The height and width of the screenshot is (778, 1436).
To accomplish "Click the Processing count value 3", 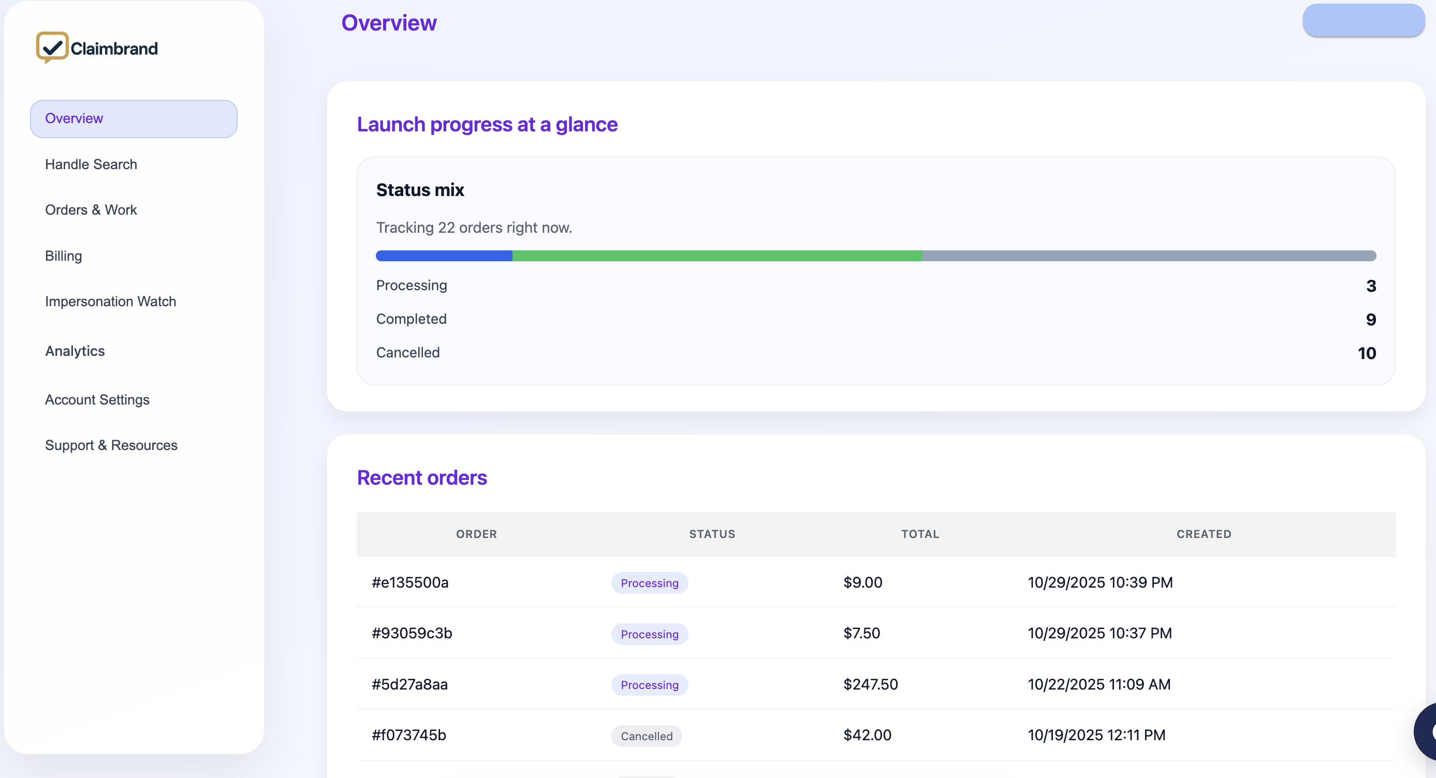I will tap(1371, 286).
